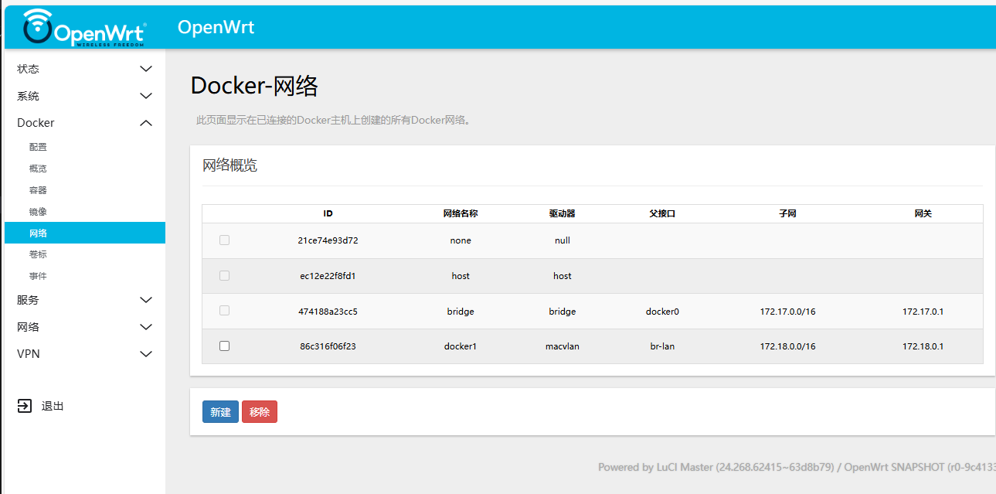This screenshot has width=996, height=494.
Task: Click gateway 172.17.0.1
Action: point(923,312)
